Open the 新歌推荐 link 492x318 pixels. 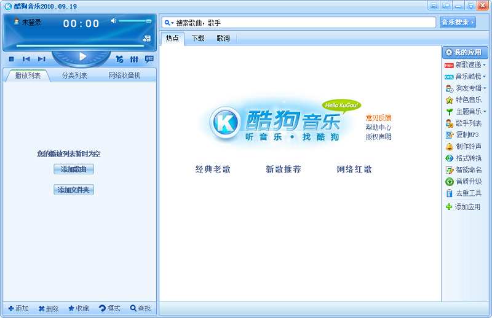(x=284, y=169)
